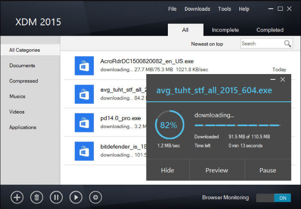Select the Documents category
301x209 pixels.
point(22,66)
